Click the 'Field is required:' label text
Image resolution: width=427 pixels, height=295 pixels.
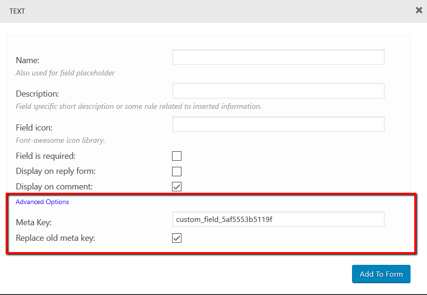pos(46,156)
